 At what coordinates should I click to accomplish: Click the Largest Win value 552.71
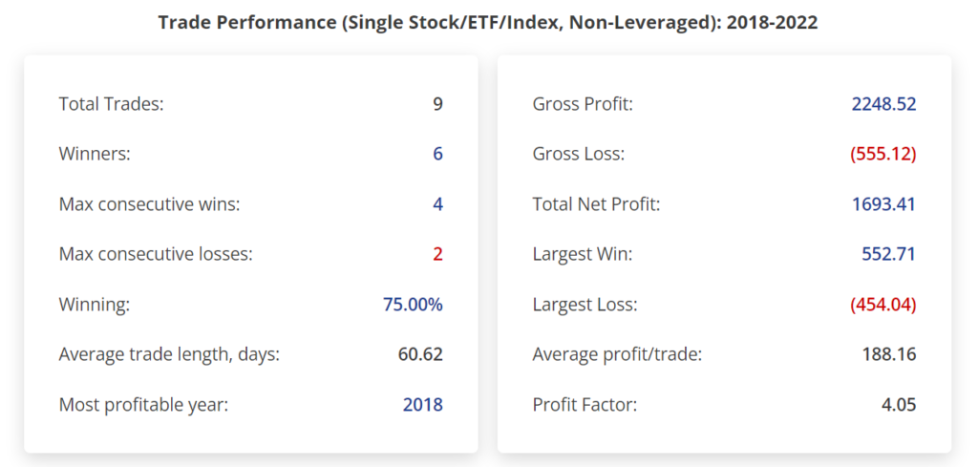(888, 254)
